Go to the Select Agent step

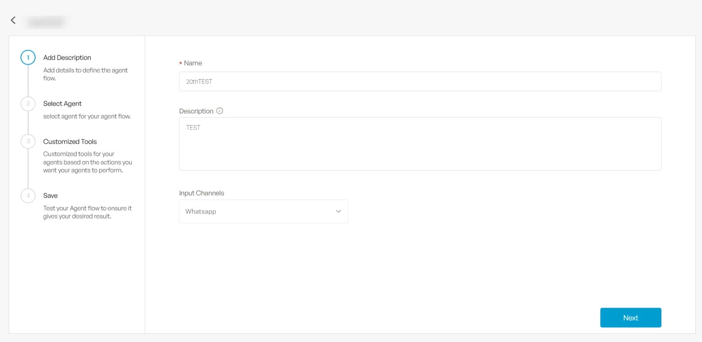click(x=62, y=104)
